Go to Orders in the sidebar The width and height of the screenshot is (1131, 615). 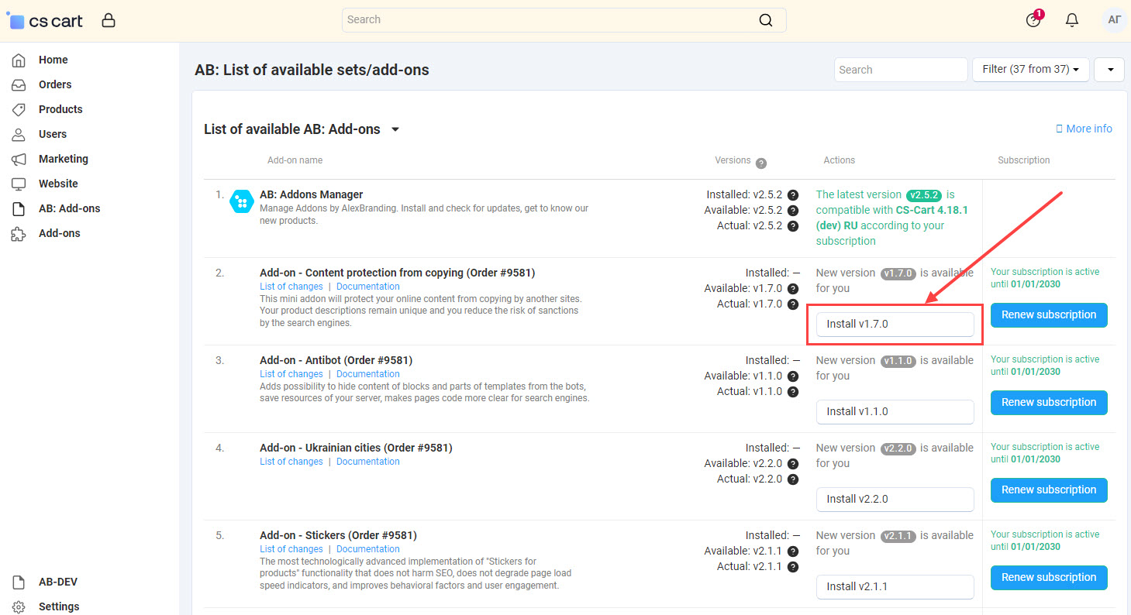pyautogui.click(x=55, y=84)
